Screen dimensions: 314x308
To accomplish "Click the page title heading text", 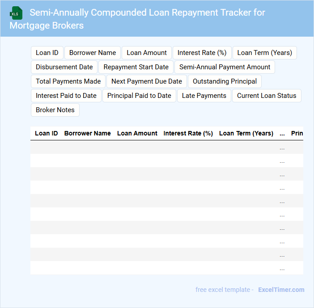I will pos(137,19).
